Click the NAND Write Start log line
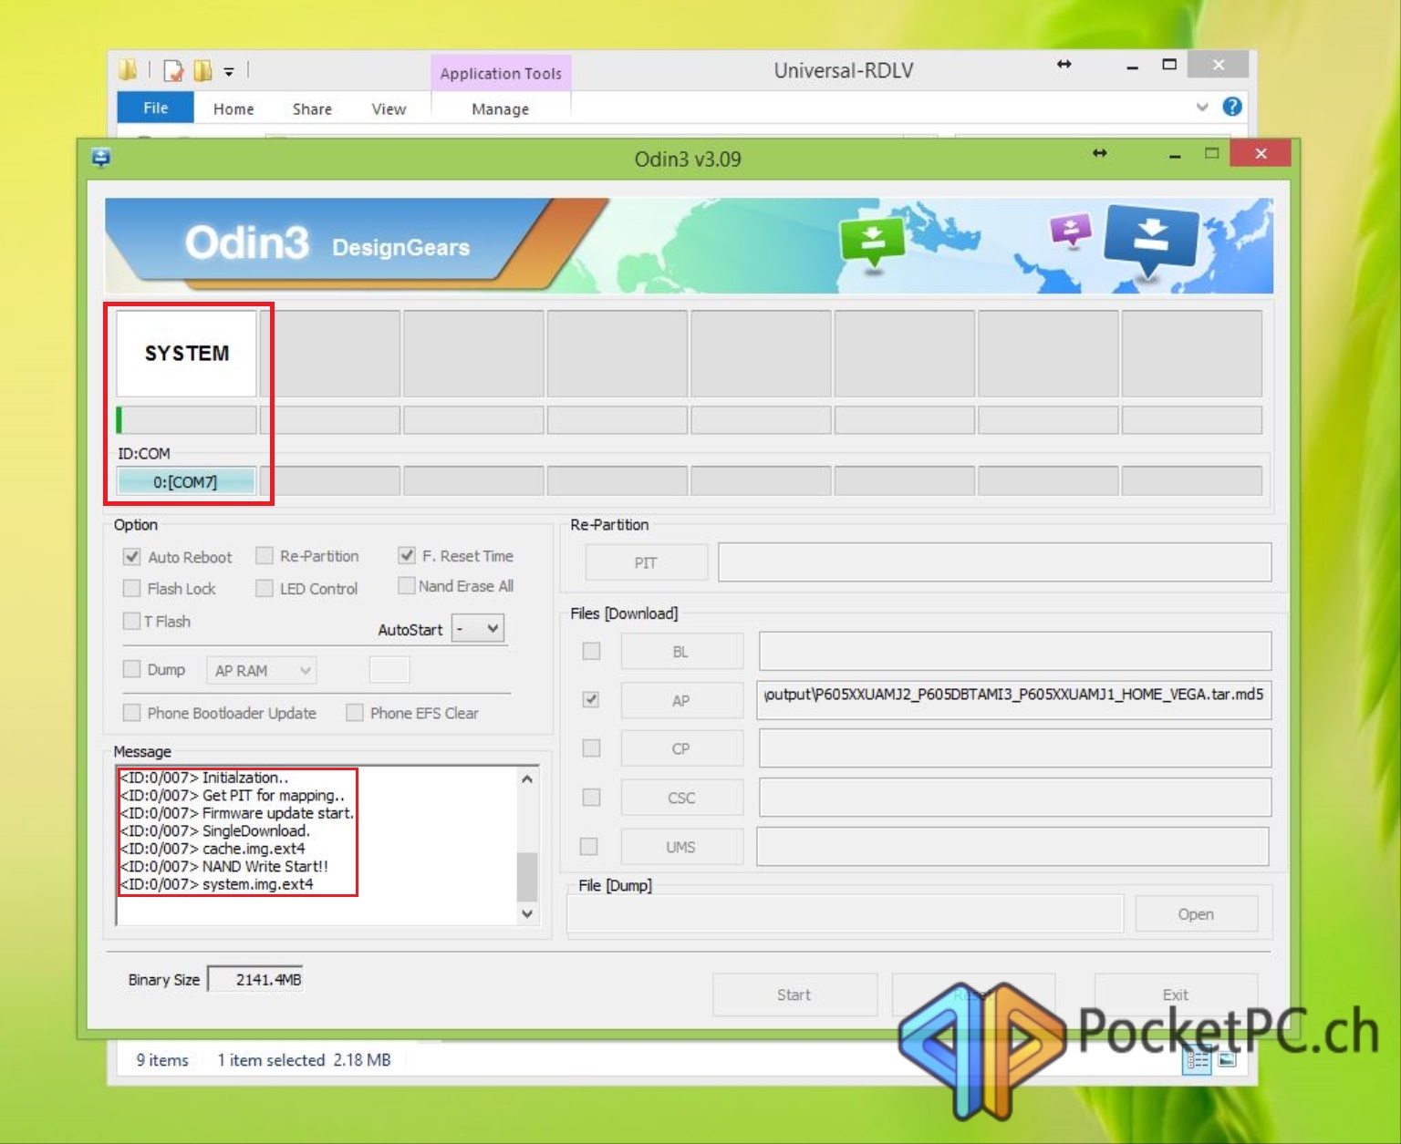The image size is (1401, 1144). [224, 866]
